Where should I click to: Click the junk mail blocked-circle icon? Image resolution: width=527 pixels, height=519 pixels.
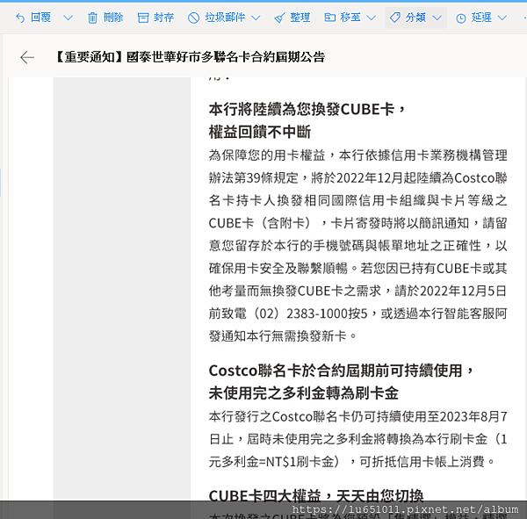coord(193,18)
